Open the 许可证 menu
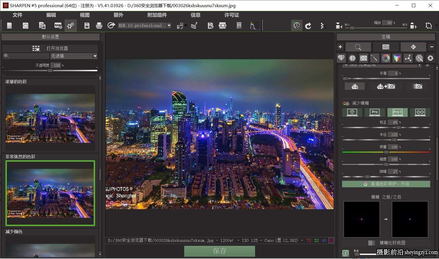The width and height of the screenshot is (439, 259). pos(232,15)
